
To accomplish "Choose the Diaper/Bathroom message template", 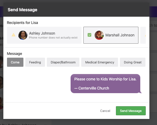I will pyautogui.click(x=63, y=62).
